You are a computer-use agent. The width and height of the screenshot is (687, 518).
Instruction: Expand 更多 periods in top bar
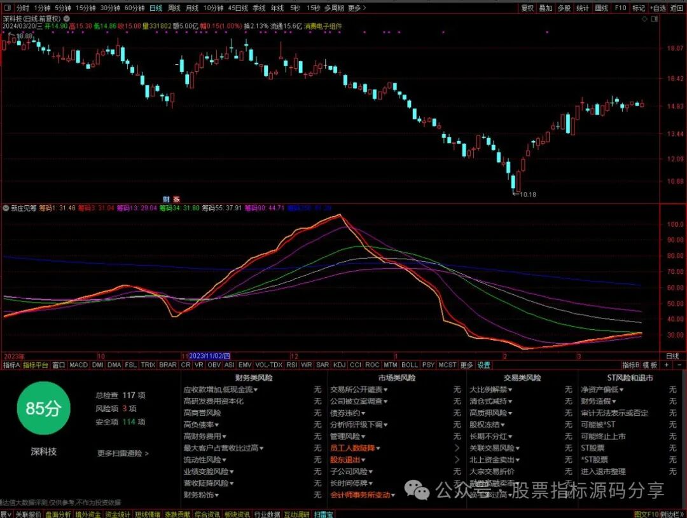[357, 8]
